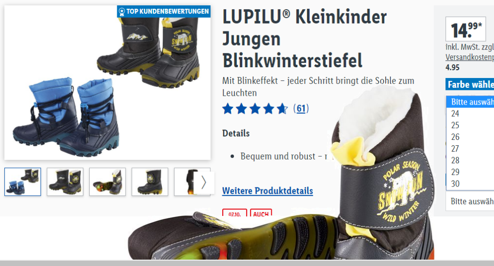Open the partially hidden fifth boot thumbnail
494x266 pixels.
184,182
